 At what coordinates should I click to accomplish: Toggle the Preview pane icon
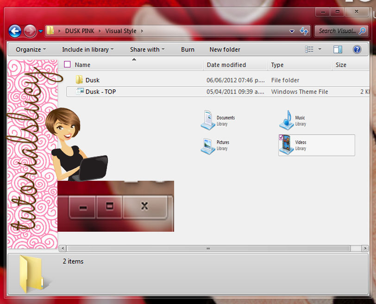[338, 50]
